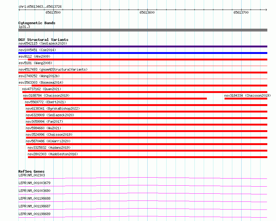Open nsv5569772 (Ebert2021) variant

[45, 102]
